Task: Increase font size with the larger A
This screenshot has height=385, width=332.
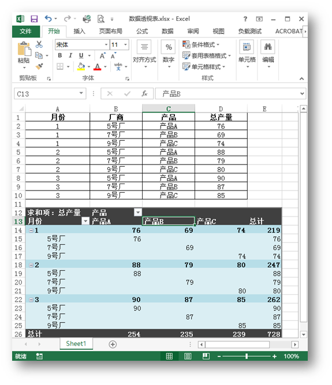Action: pyautogui.click(x=103, y=56)
